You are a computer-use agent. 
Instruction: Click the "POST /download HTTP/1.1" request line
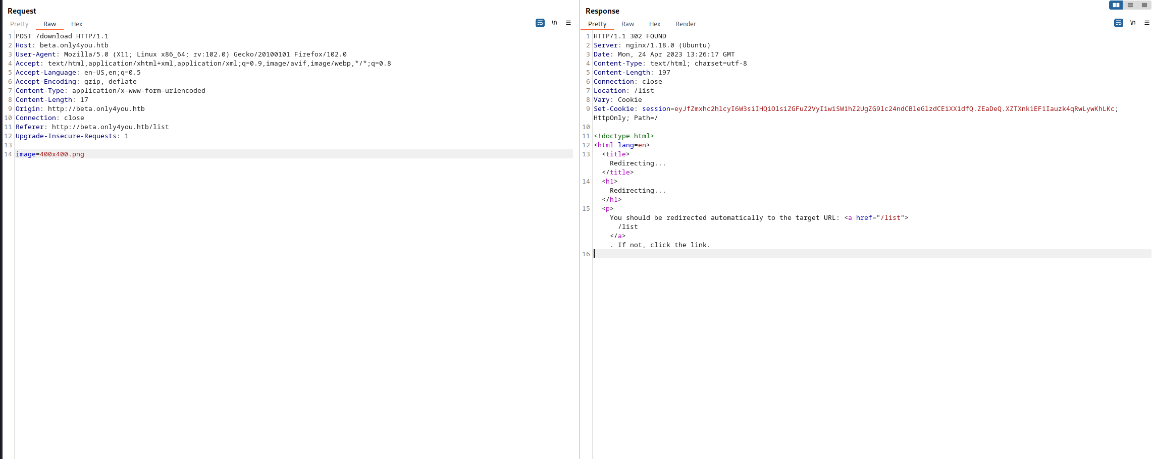tap(62, 36)
